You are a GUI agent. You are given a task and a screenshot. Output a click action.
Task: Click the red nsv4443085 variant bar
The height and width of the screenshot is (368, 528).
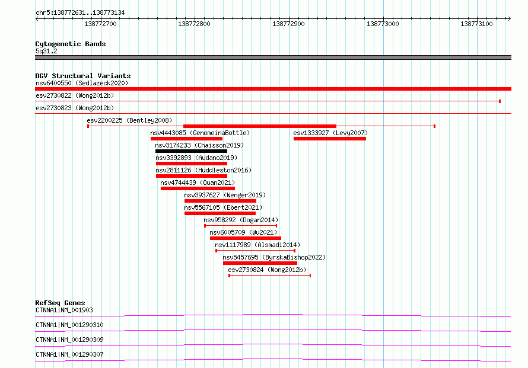[186, 139]
